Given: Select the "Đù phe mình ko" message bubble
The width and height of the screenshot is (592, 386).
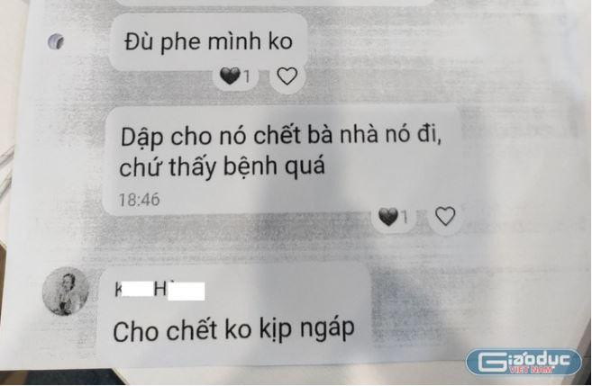Looking at the screenshot, I should click(x=208, y=41).
